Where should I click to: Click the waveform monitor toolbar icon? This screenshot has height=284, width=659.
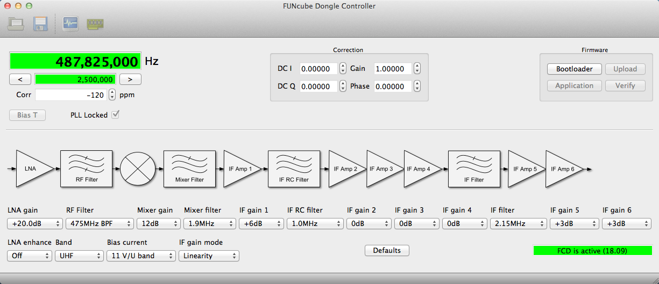[x=71, y=23]
